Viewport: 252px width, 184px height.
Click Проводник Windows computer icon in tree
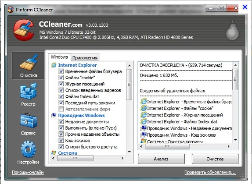(54, 115)
